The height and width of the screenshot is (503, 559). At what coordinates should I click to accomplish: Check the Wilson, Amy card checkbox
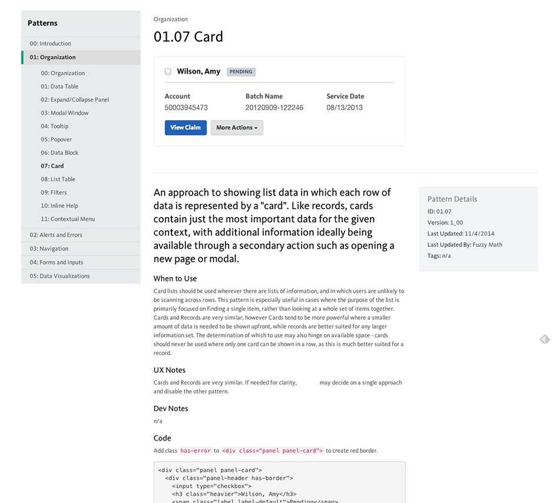tap(168, 72)
